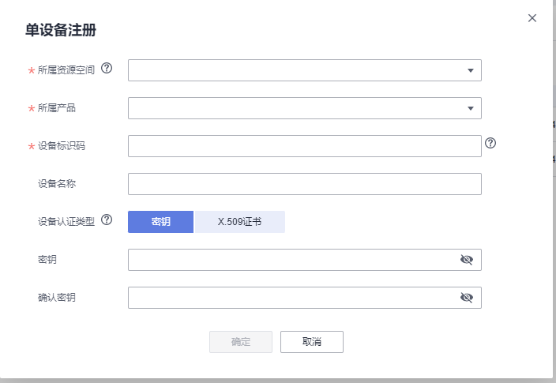Screen dimensions: 556x383
Task: Click the help icon beside 设备认证类型
Action: [107, 220]
